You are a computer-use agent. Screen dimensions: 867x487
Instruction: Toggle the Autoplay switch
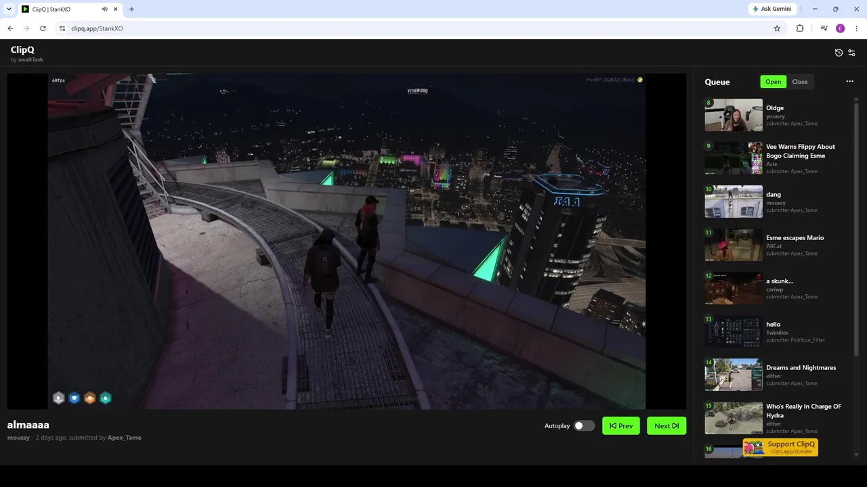(x=584, y=425)
